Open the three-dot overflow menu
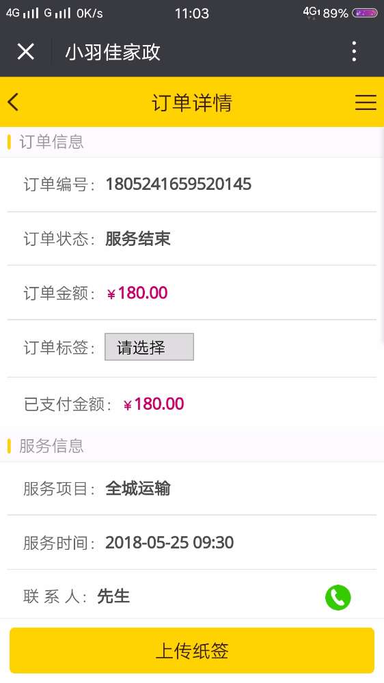The width and height of the screenshot is (384, 683). [355, 51]
